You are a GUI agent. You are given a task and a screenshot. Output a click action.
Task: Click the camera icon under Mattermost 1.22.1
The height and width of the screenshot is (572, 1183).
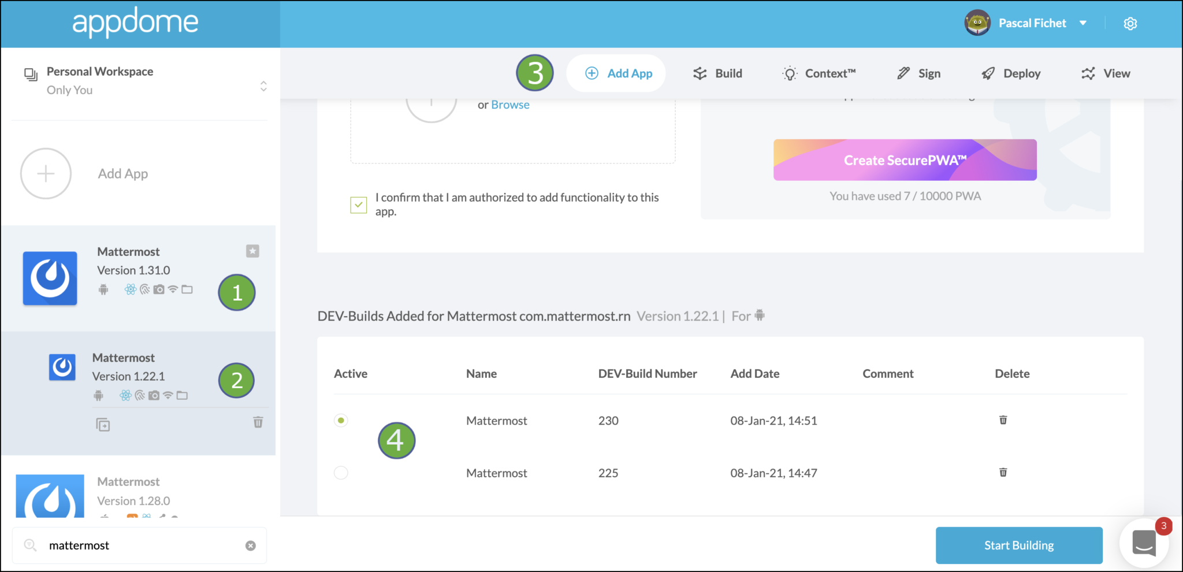(154, 395)
